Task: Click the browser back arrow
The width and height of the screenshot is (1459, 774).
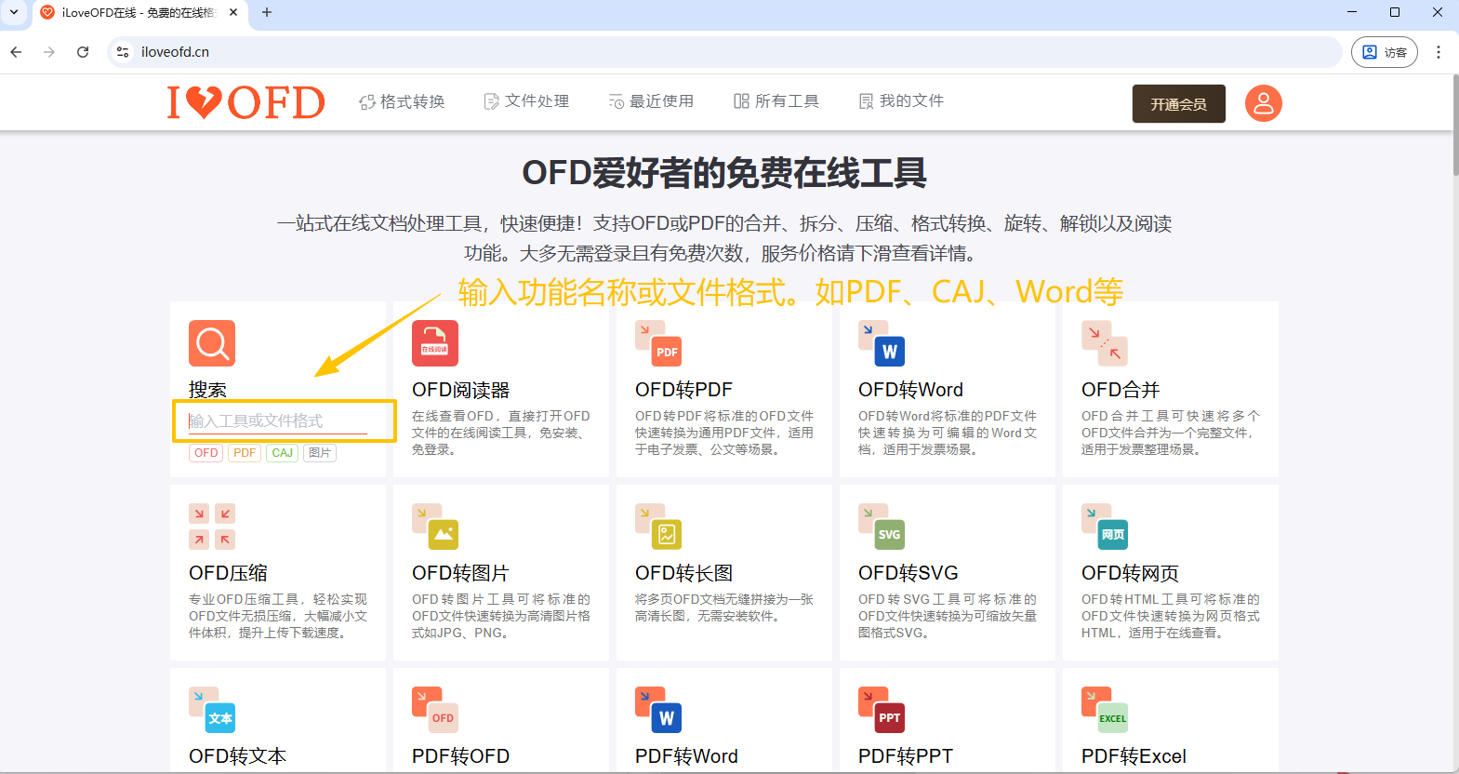Action: click(x=16, y=52)
